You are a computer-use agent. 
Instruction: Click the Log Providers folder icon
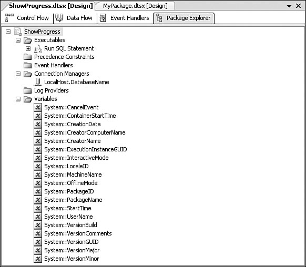(27, 90)
